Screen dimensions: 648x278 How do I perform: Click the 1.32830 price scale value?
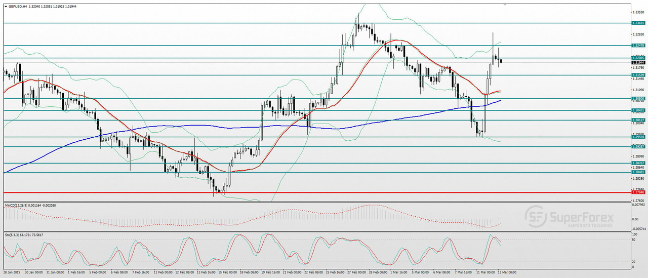point(638,34)
